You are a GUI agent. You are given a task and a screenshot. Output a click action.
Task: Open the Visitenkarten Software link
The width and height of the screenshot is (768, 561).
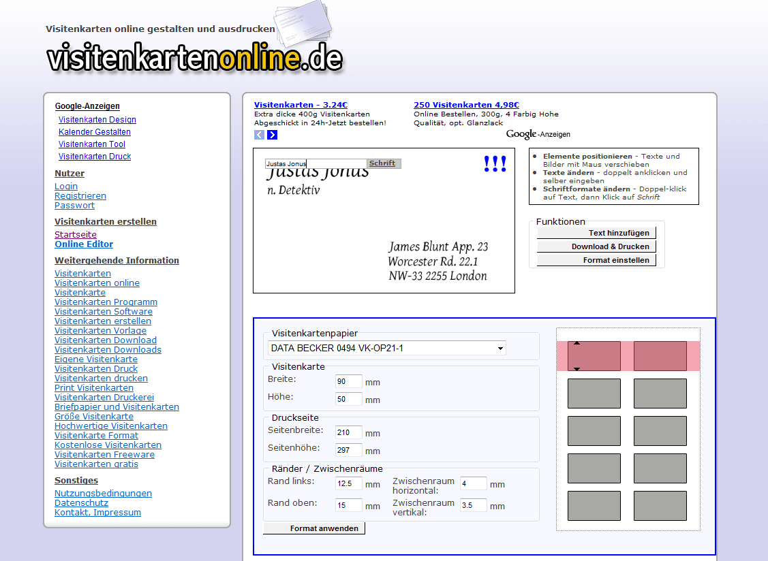[x=104, y=311]
